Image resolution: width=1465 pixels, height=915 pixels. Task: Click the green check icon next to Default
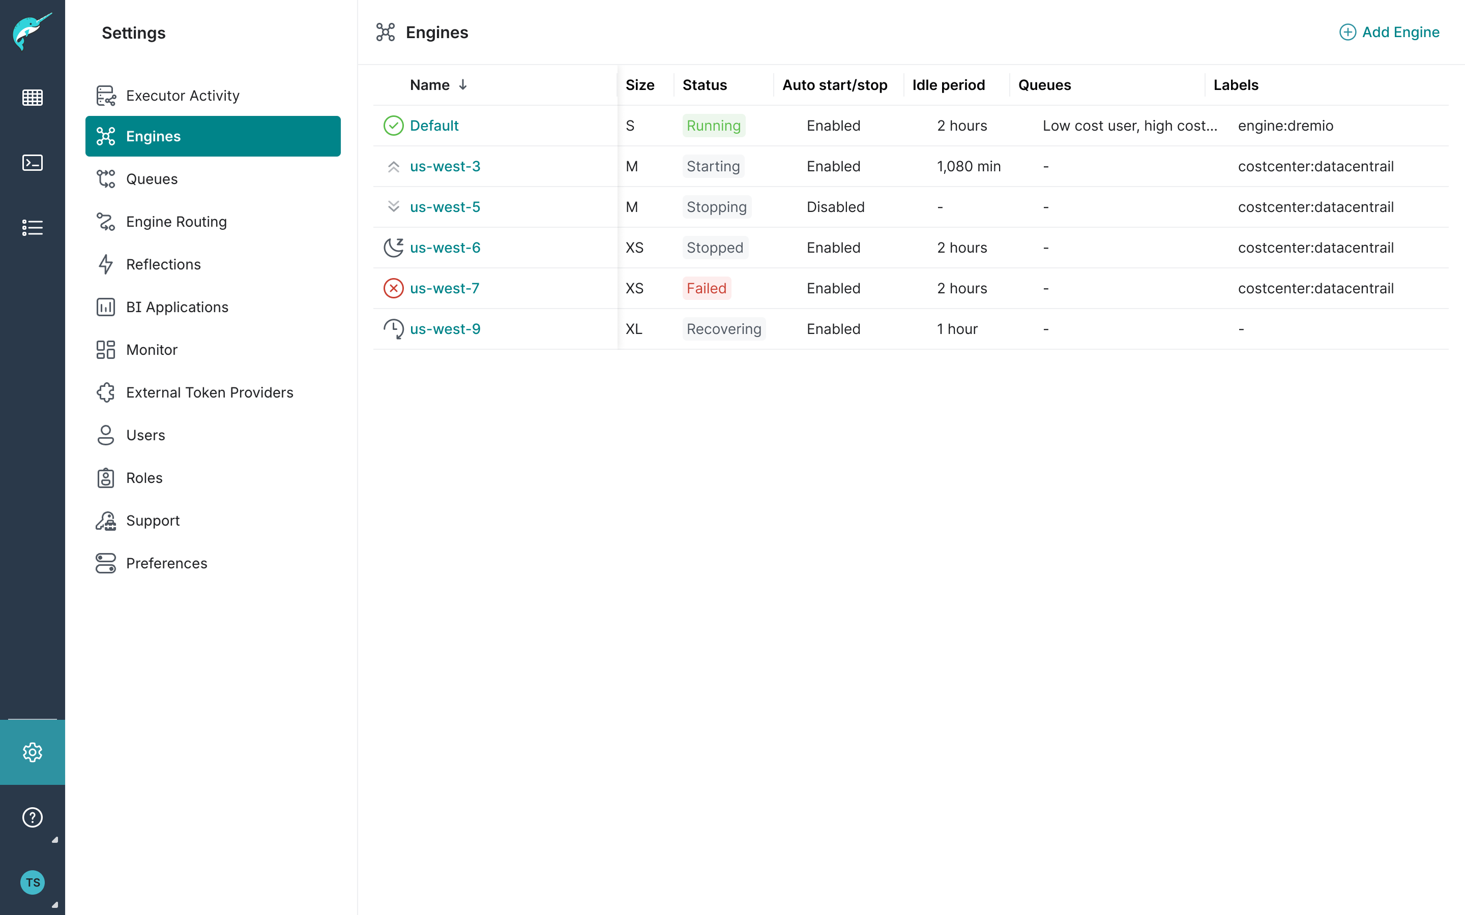click(x=394, y=125)
